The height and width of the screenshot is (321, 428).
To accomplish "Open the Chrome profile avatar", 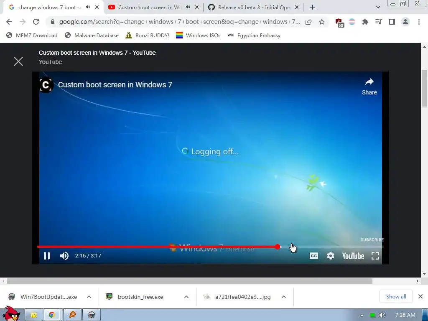I will (x=405, y=22).
